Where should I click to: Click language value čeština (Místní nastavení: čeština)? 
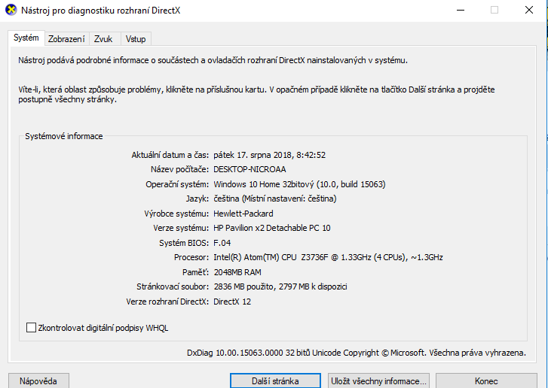[x=275, y=199]
